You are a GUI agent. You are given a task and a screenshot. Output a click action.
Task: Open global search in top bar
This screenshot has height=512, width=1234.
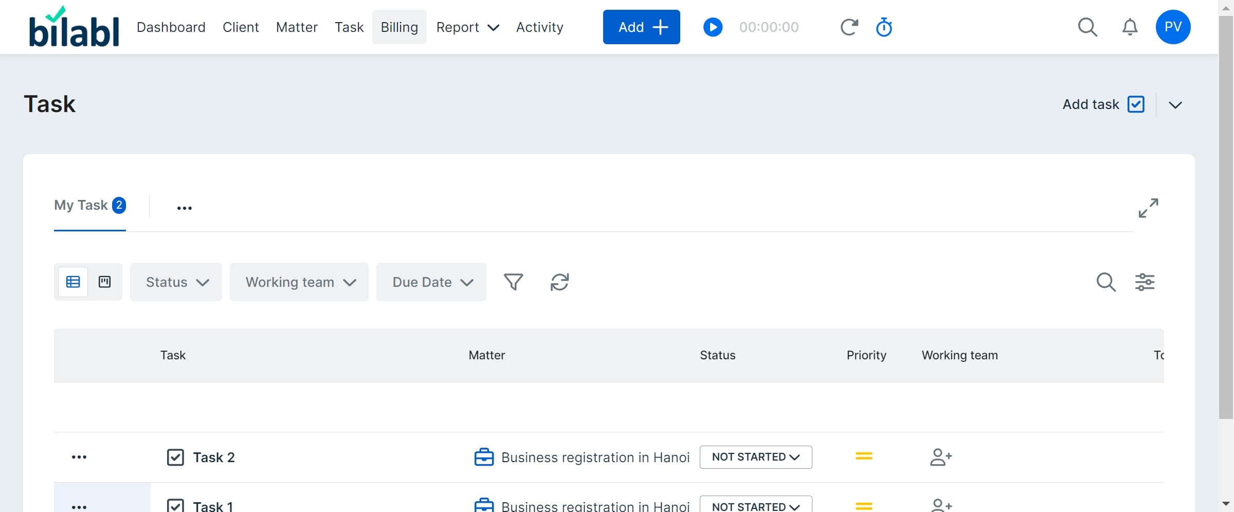coord(1087,27)
